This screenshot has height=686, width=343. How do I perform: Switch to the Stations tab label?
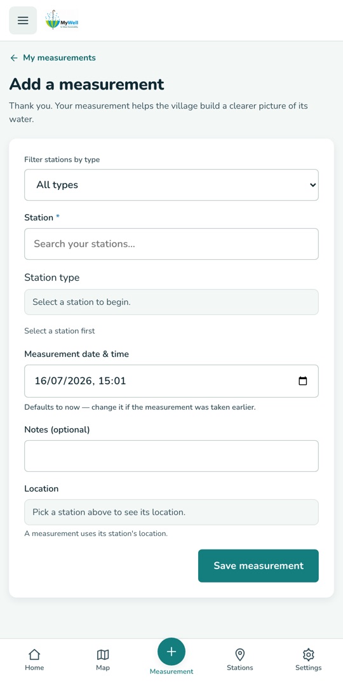pyautogui.click(x=239, y=668)
